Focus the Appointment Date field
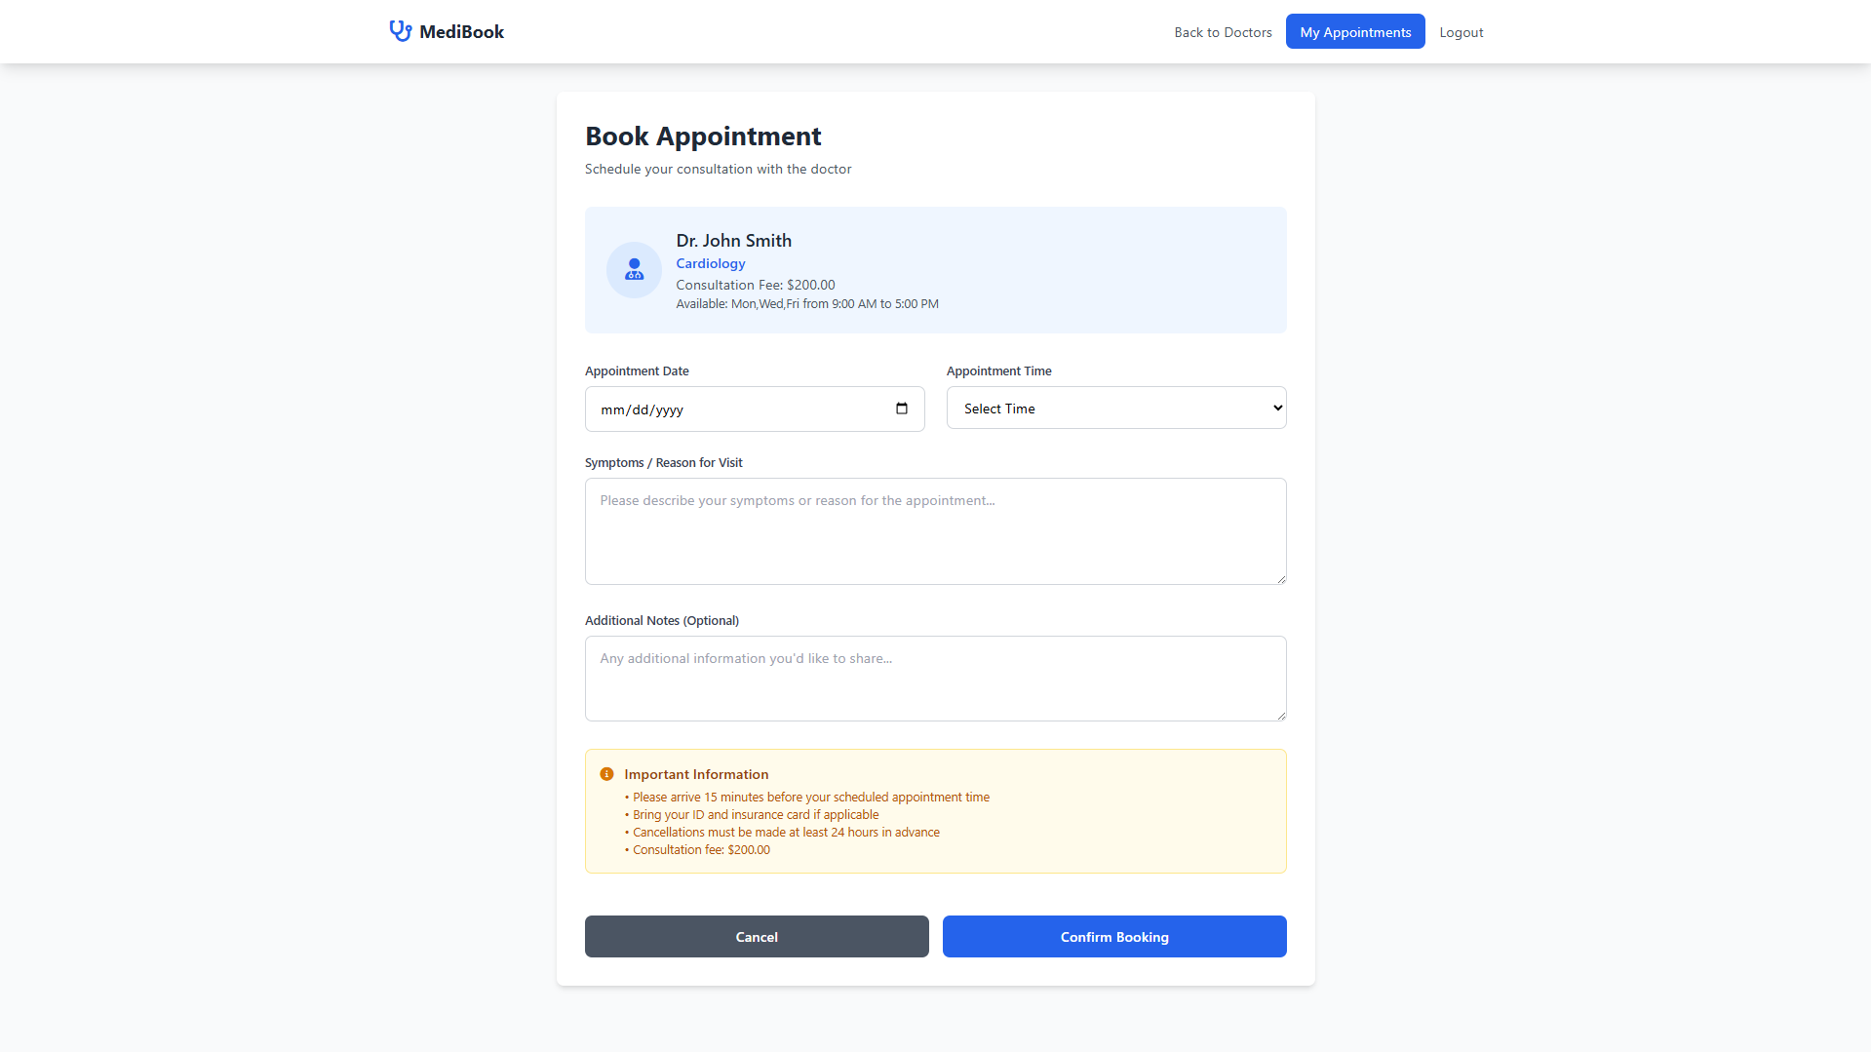Viewport: 1871px width, 1052px height. point(741,409)
